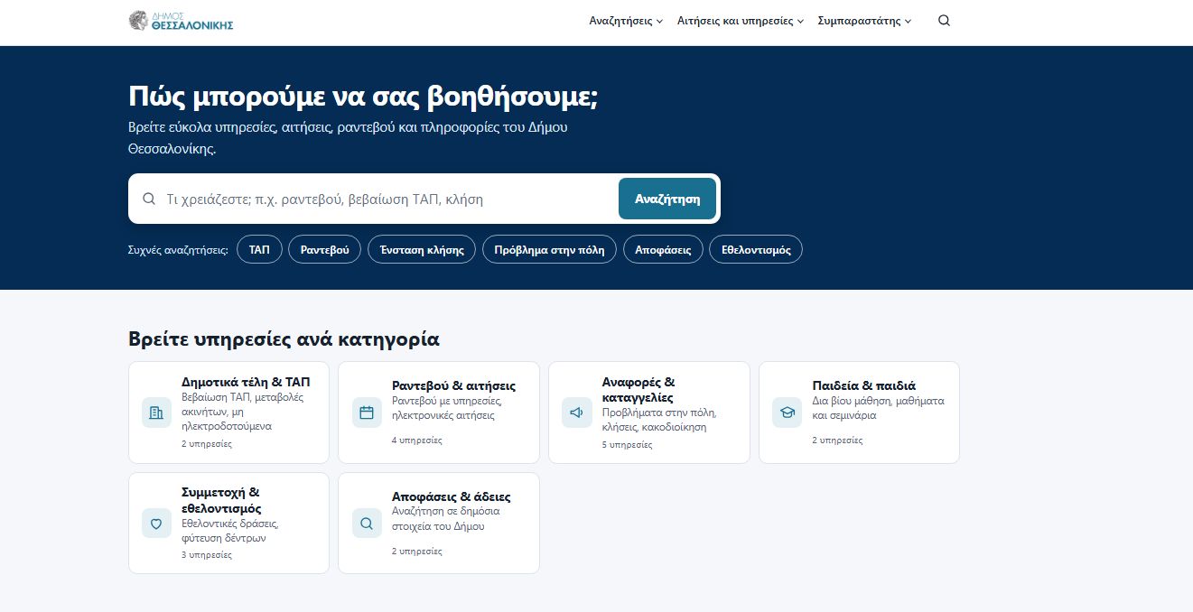Select the ΤΑΠ frequent search chip
The height and width of the screenshot is (612, 1193).
[x=259, y=250]
